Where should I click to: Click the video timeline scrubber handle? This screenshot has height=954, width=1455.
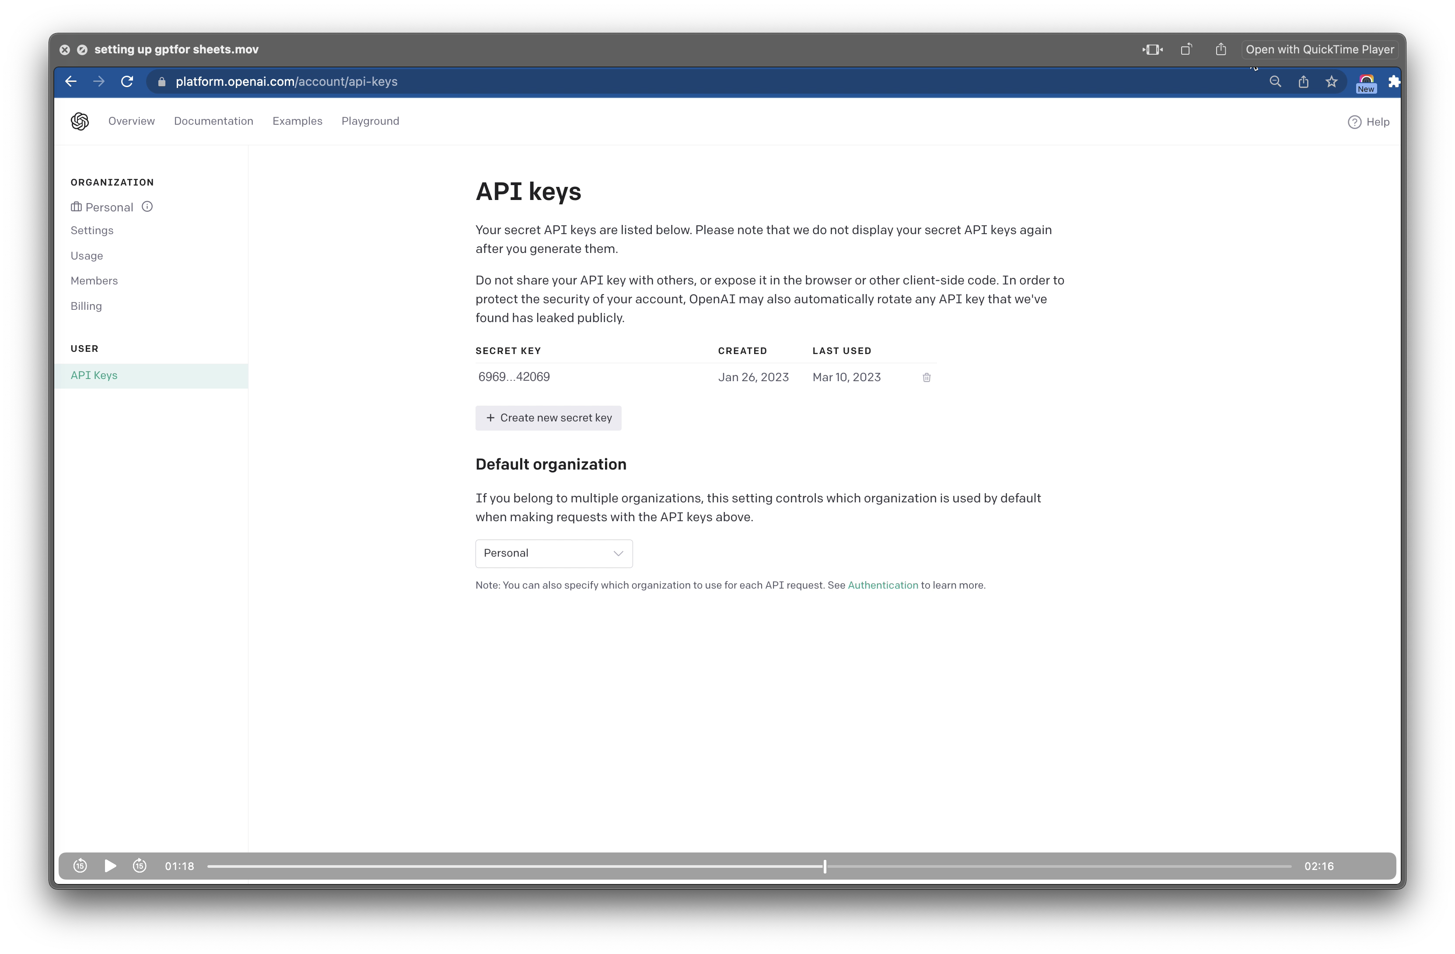click(825, 866)
